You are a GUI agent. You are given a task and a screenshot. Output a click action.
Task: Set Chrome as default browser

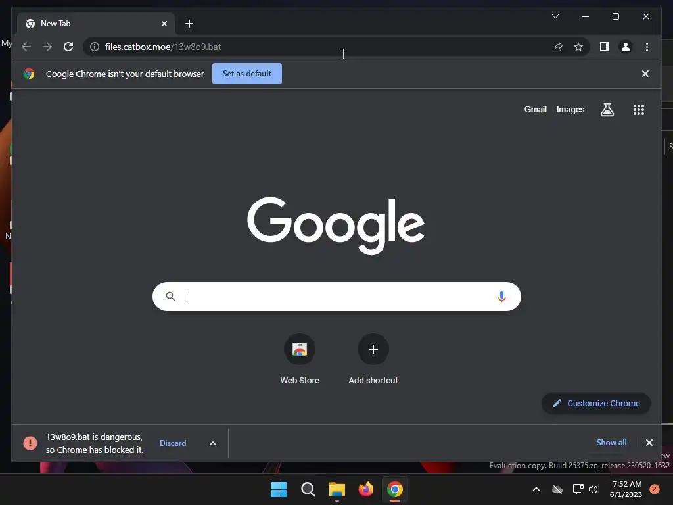click(x=247, y=74)
